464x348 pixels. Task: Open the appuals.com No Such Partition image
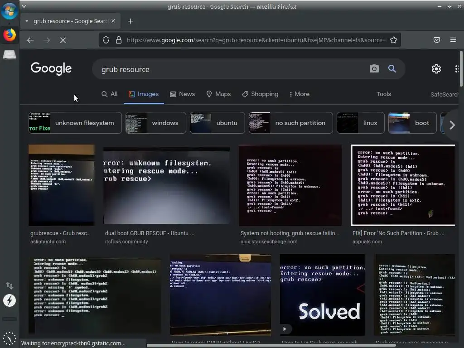(403, 185)
